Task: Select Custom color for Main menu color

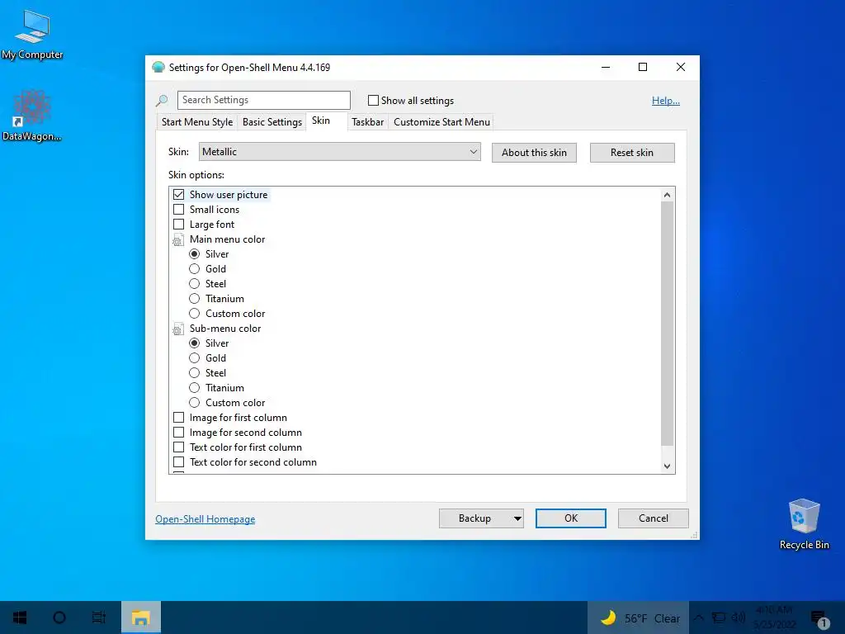Action: point(195,313)
